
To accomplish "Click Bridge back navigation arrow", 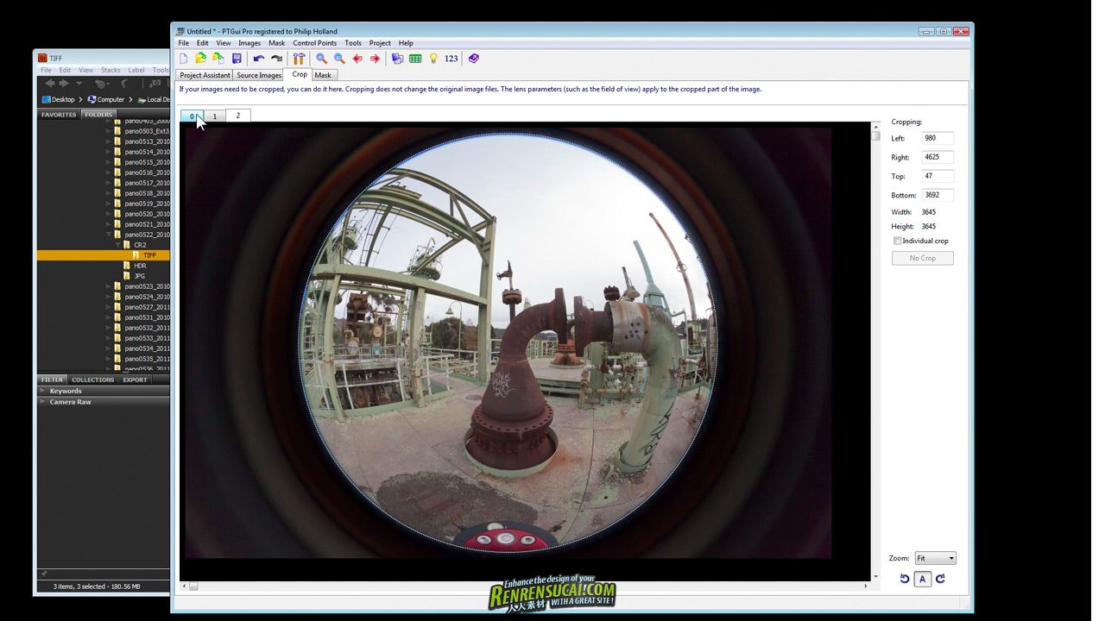I will pos(49,84).
